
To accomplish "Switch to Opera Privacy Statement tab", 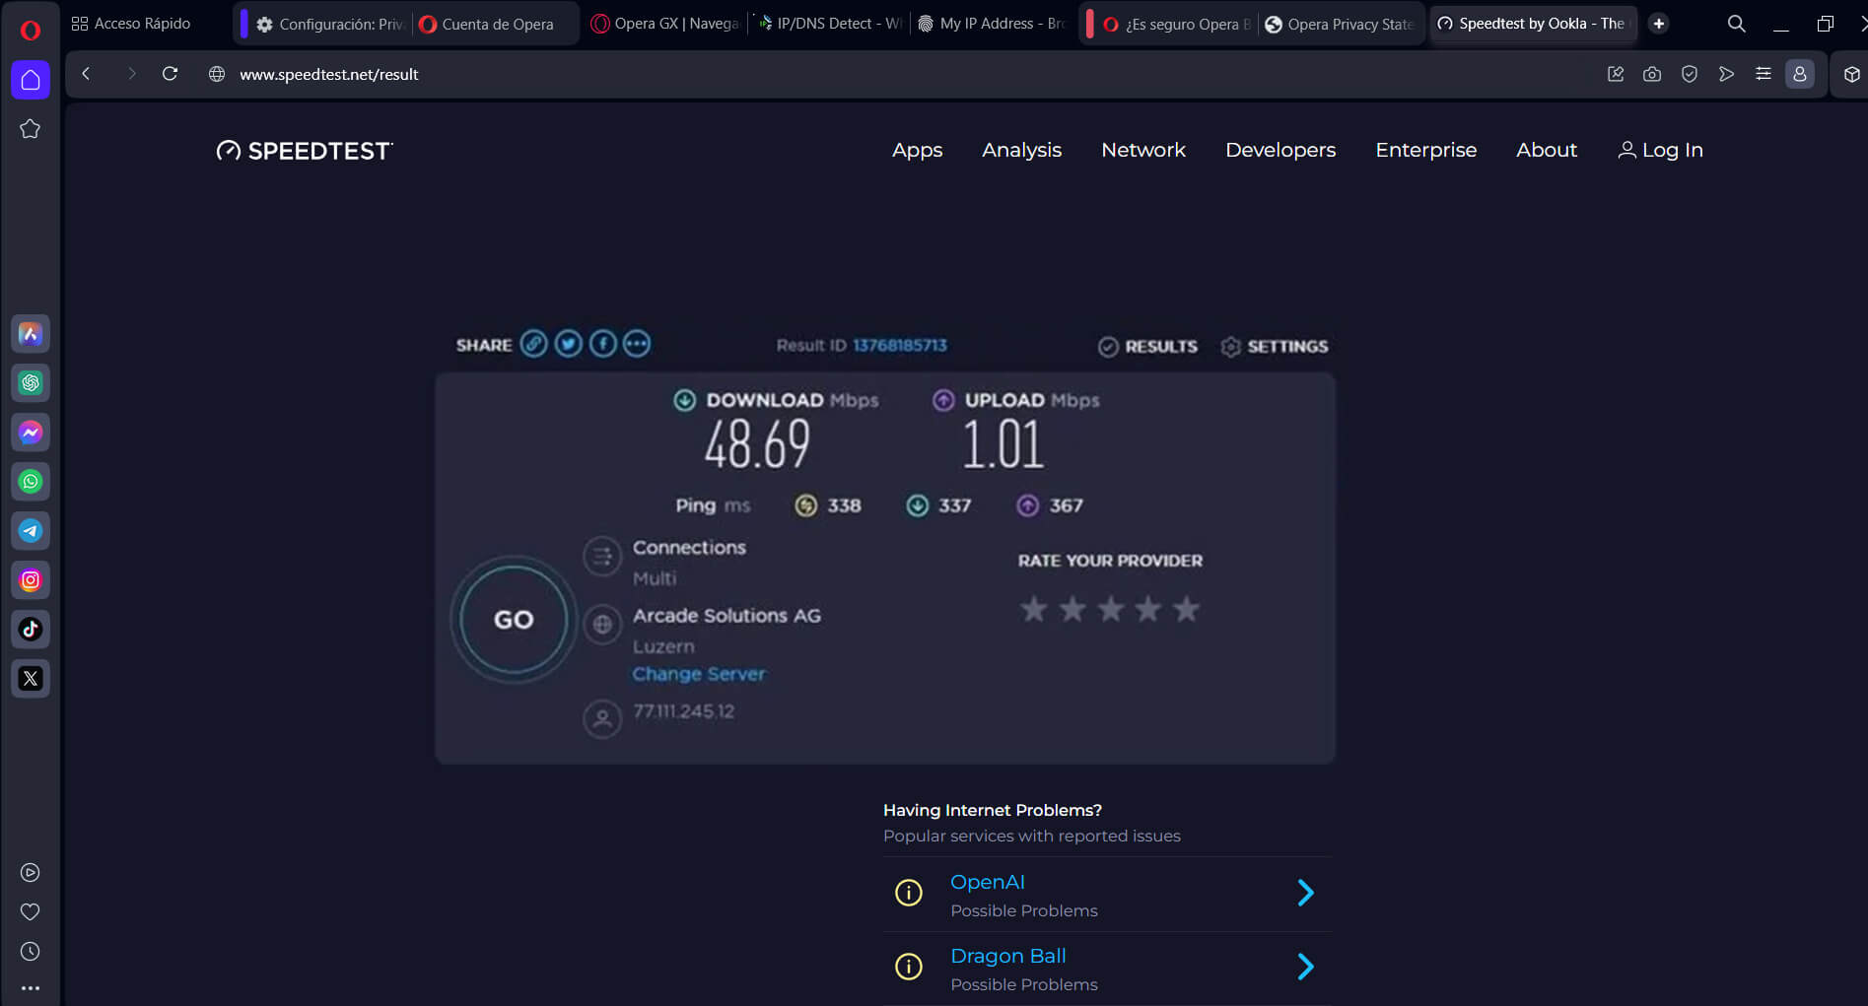I will tap(1341, 24).
